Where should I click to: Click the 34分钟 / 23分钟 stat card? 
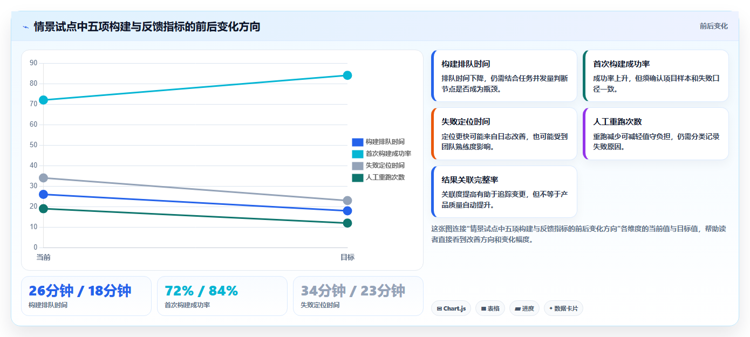(x=358, y=296)
